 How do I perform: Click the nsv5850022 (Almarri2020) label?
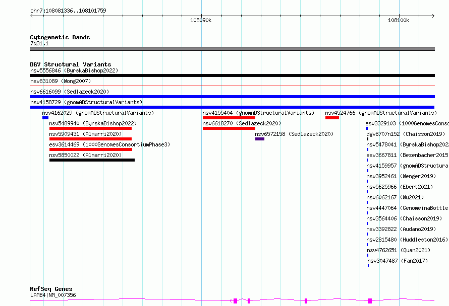click(x=85, y=155)
